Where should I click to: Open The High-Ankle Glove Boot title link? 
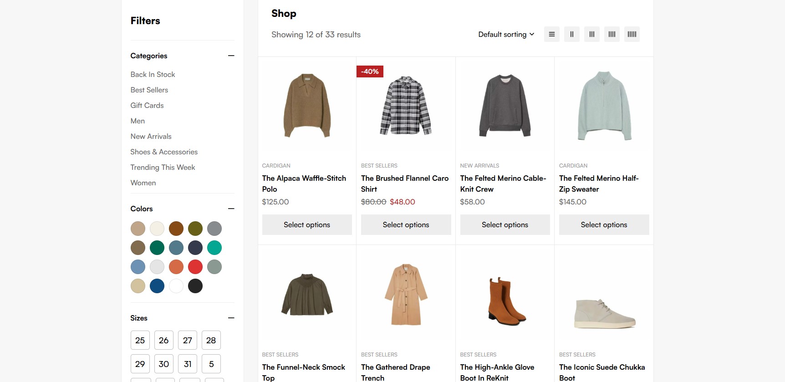[x=497, y=372]
